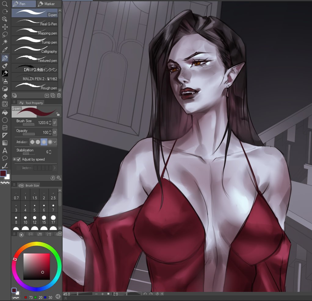Expand Brush Size details with double chevron
This screenshot has height=301, width=312.
(55, 122)
